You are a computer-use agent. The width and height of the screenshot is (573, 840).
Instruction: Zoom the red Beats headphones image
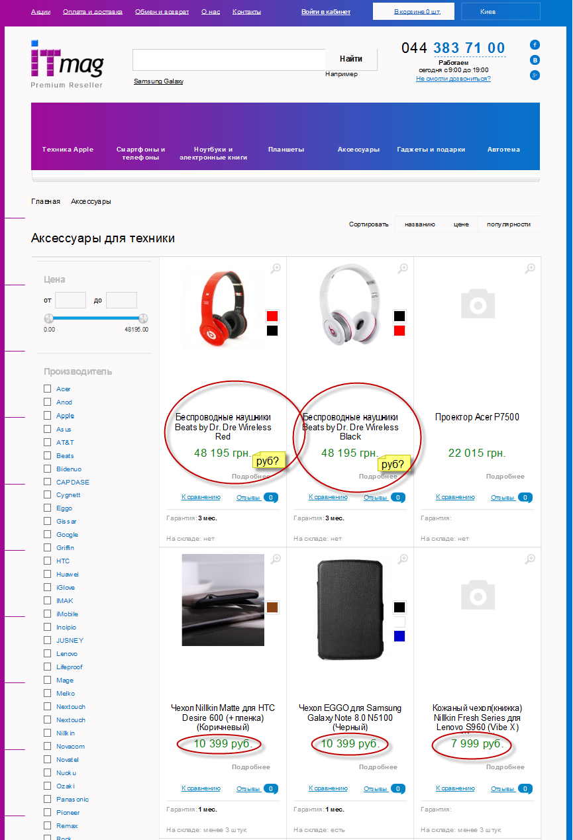(276, 268)
